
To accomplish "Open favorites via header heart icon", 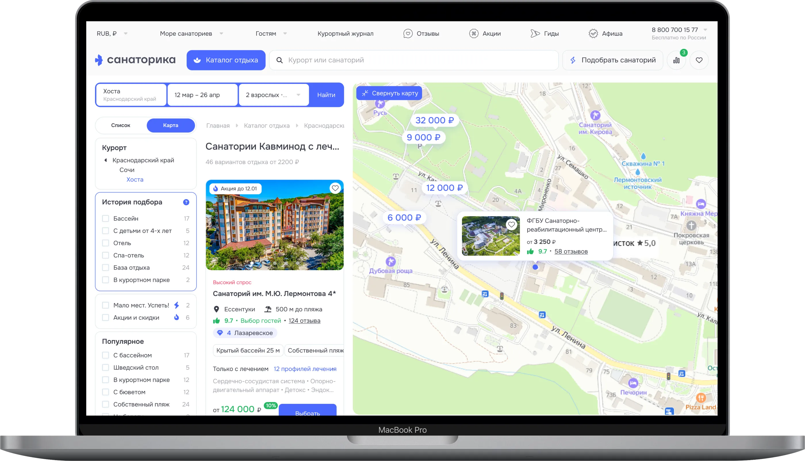I will 699,60.
